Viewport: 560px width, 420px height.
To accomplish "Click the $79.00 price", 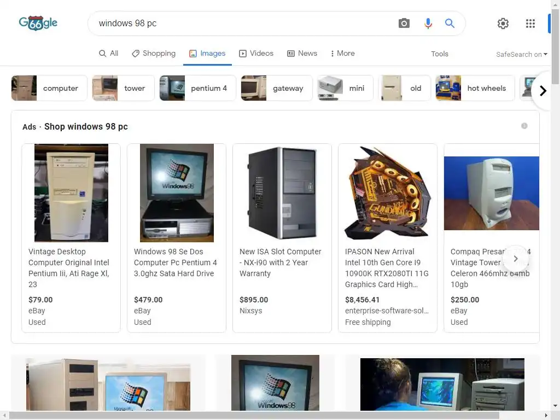I will coord(40,300).
